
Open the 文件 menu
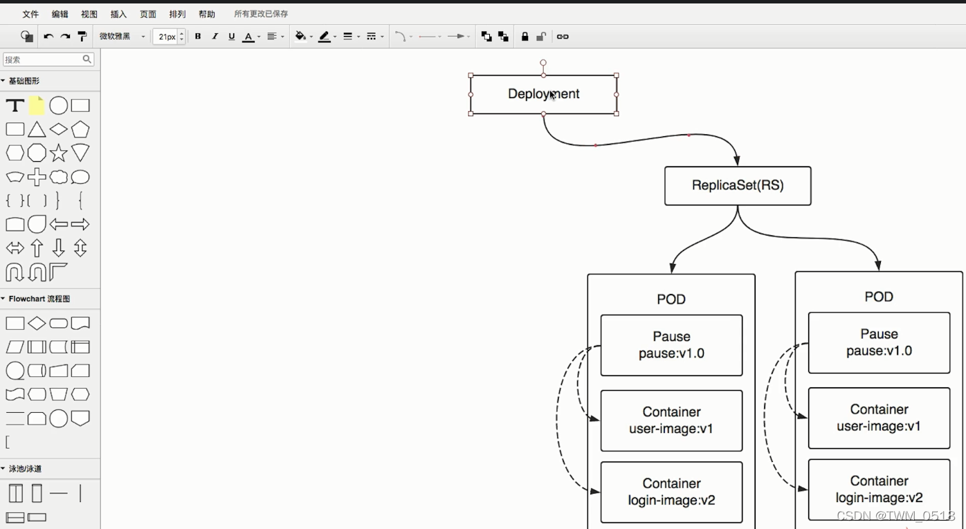click(x=30, y=14)
